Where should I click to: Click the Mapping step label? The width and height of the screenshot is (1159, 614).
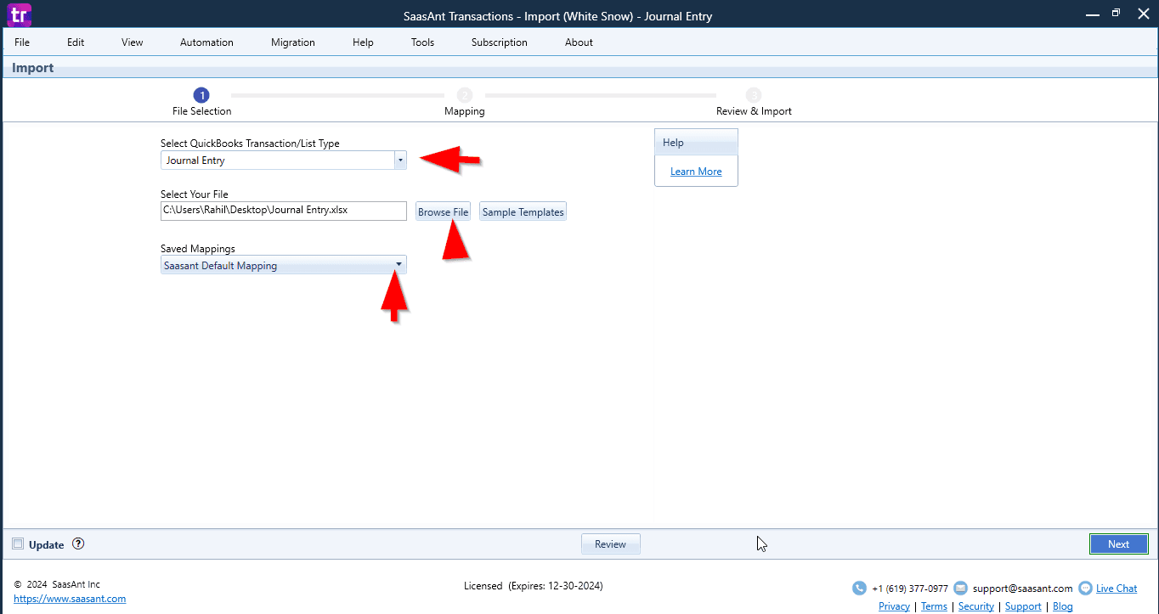pos(465,111)
